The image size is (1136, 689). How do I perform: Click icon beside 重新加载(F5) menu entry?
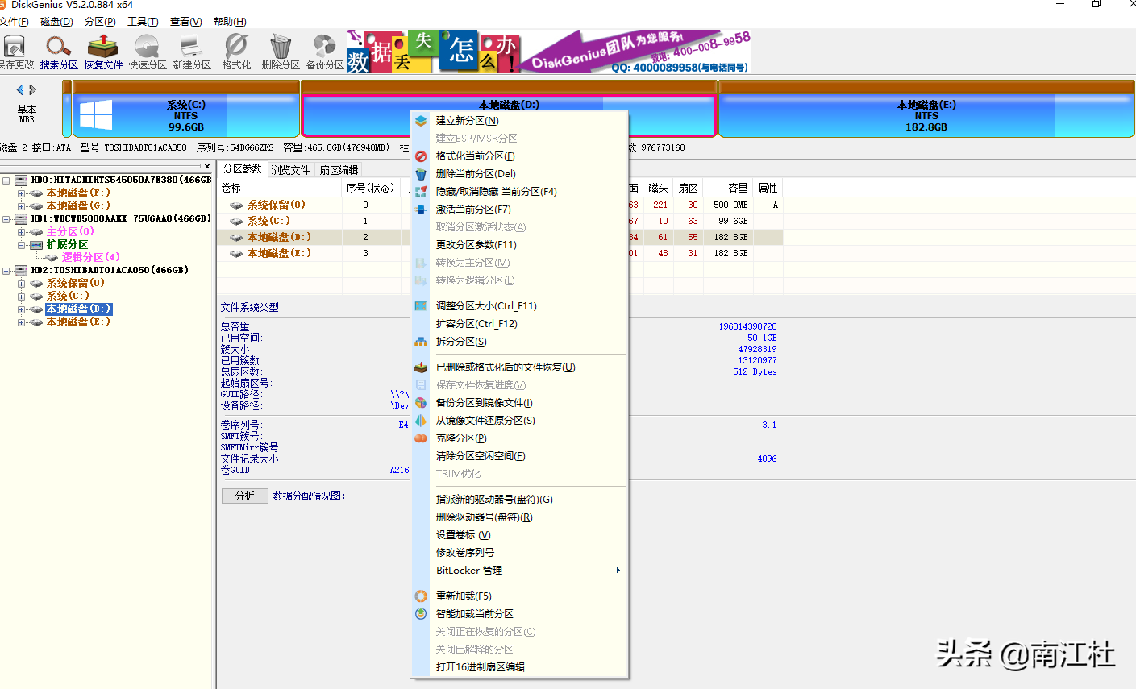point(421,596)
